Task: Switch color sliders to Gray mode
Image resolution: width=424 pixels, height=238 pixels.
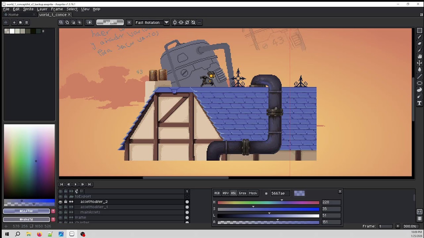Action: pyautogui.click(x=242, y=193)
